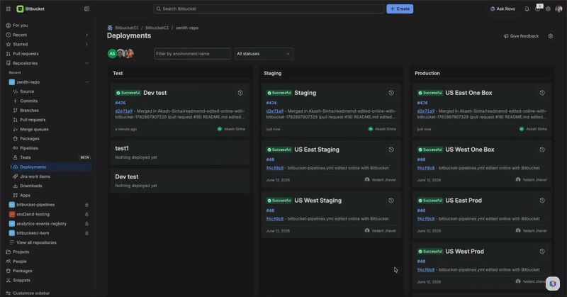Open top bar settings gear
Screen dimensions: 567x297
[x=548, y=9]
